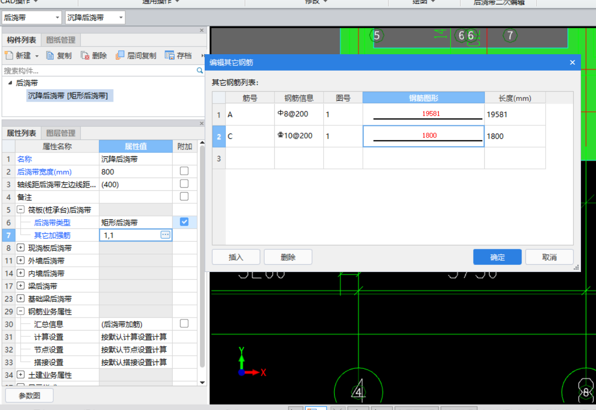The height and width of the screenshot is (410, 596).
Task: Expand 现浇板后浇带 property group
Action: click(x=21, y=248)
